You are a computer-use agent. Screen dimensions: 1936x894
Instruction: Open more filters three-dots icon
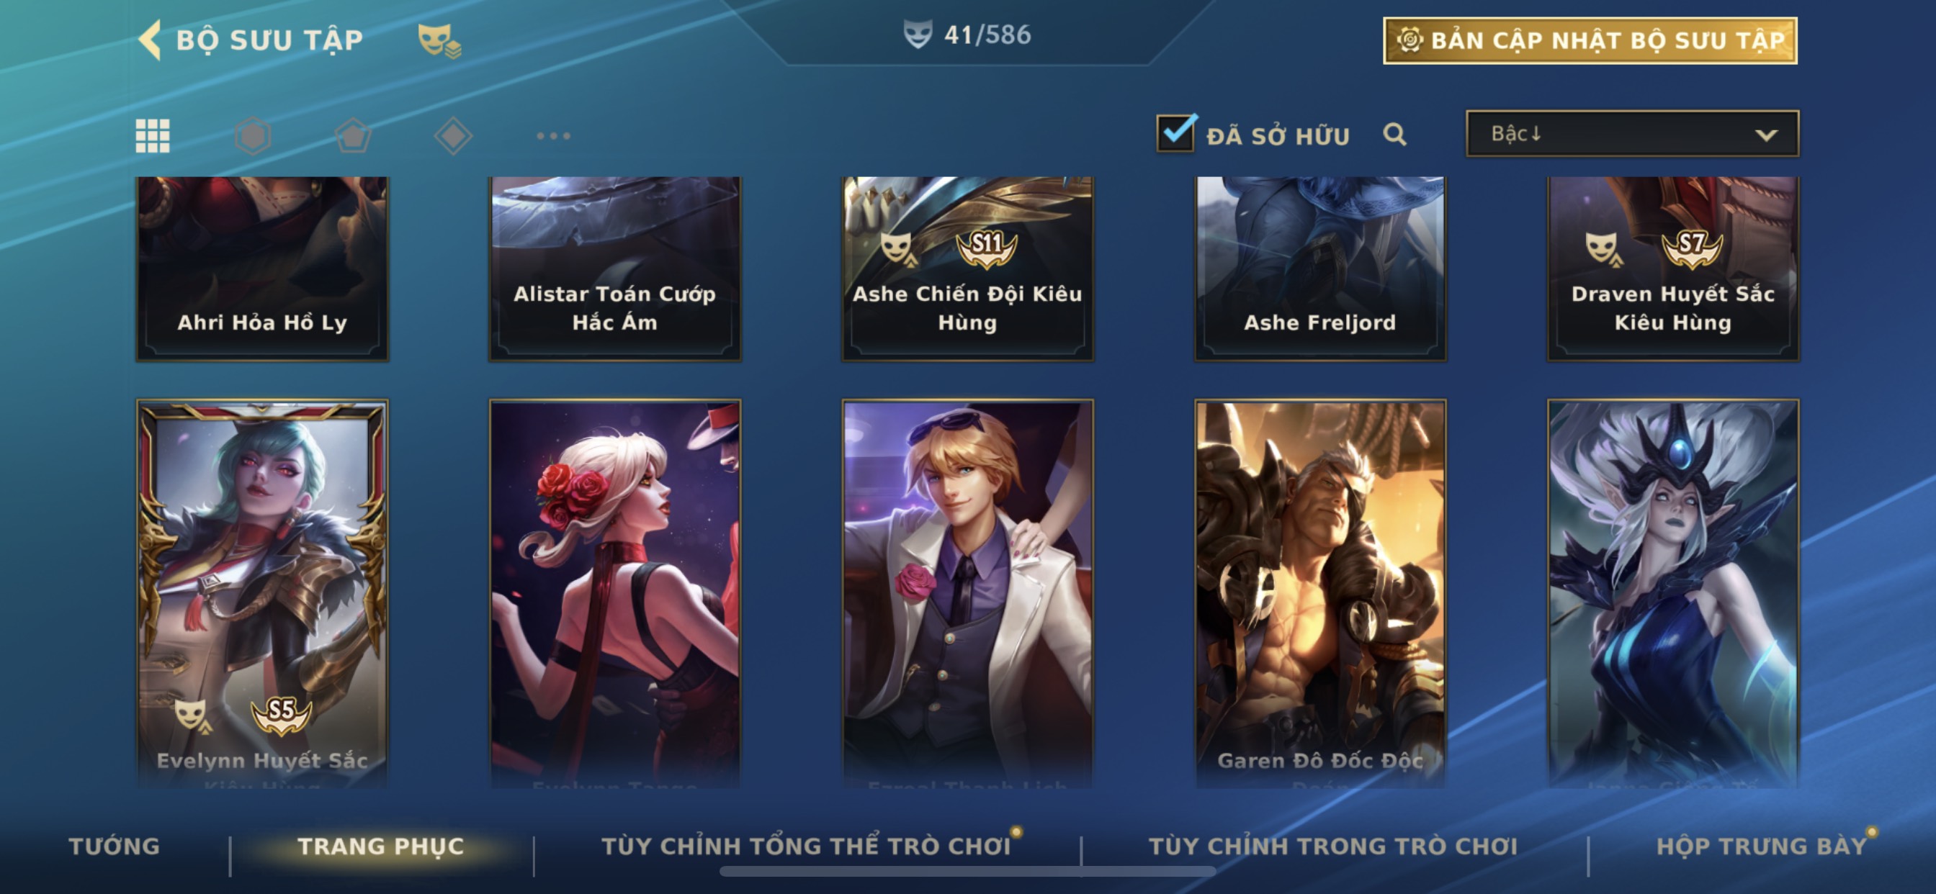click(x=553, y=136)
